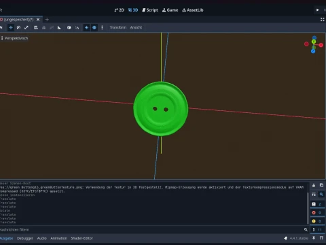The image size is (326, 245).
Task: Toggle use local space
Action: click(x=69, y=28)
